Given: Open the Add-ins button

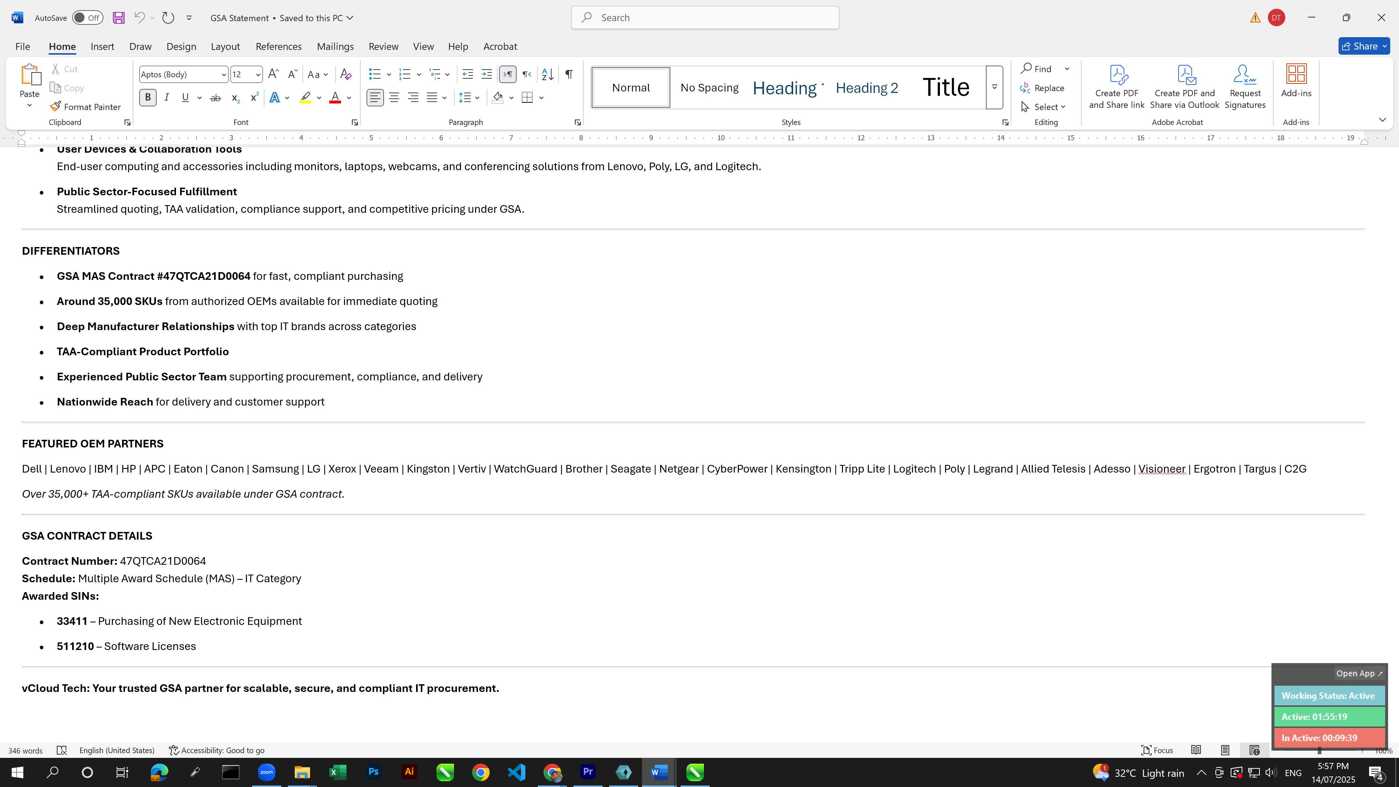Looking at the screenshot, I should pyautogui.click(x=1296, y=82).
